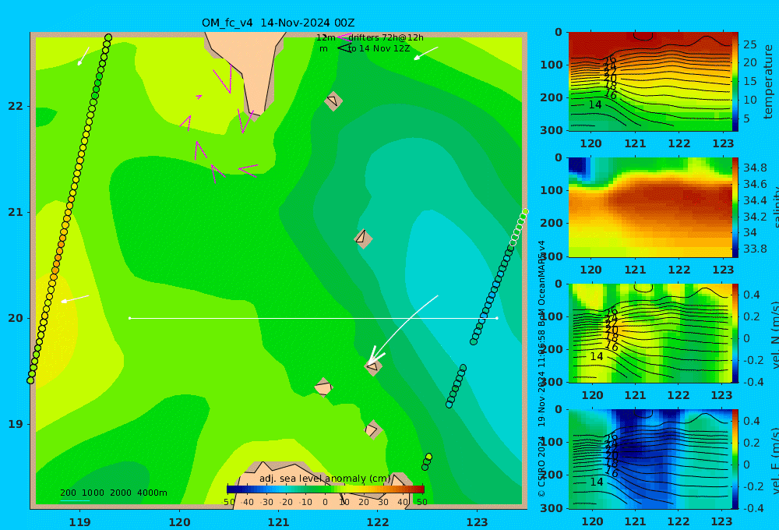
Task: Click the '14' contour label in temperature panel
Action: click(x=594, y=105)
